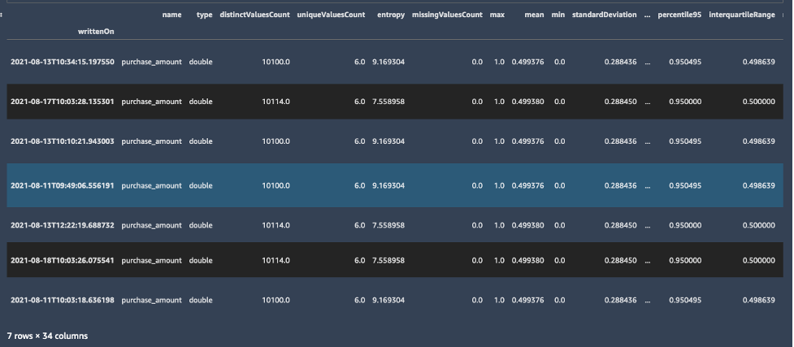Click mean 0.499376 in the highlighted 2021-08-11T09:49:06 row
The image size is (794, 347).
pyautogui.click(x=528, y=185)
